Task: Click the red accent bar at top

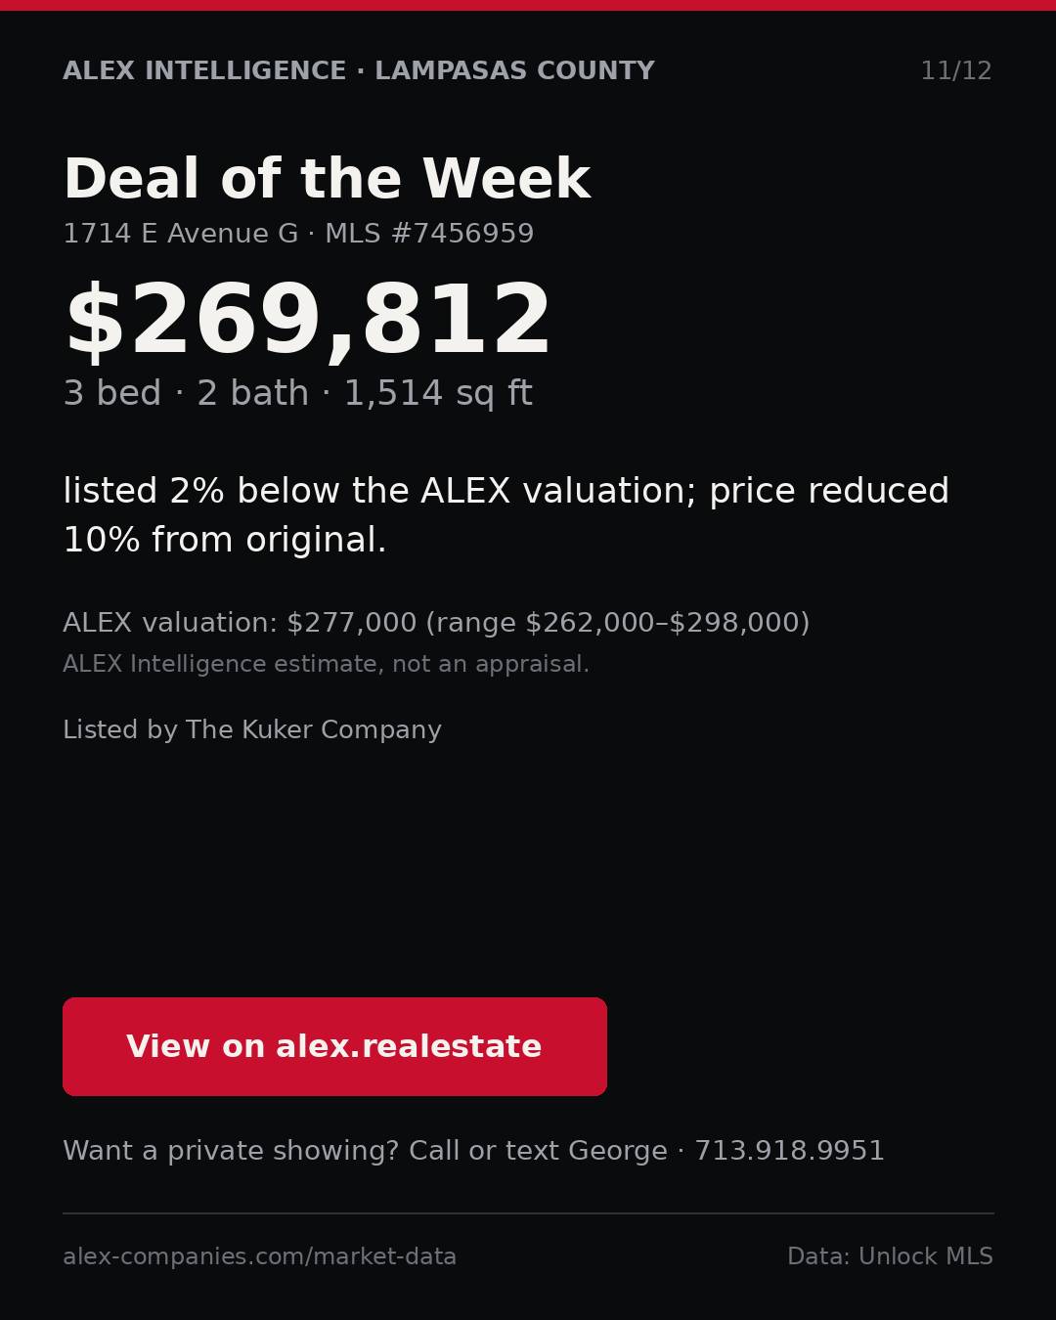Action: tap(528, 5)
